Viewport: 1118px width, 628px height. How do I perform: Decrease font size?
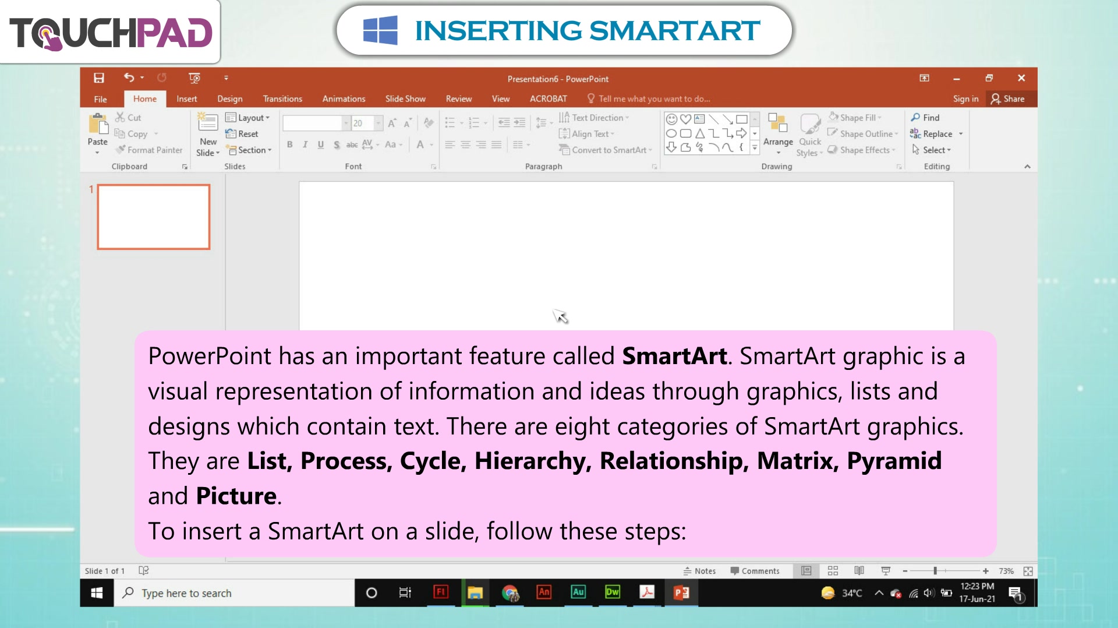click(408, 123)
